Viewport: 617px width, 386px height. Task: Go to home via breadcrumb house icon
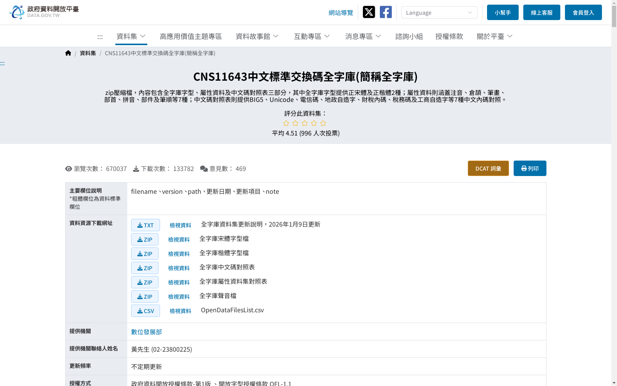pyautogui.click(x=68, y=53)
